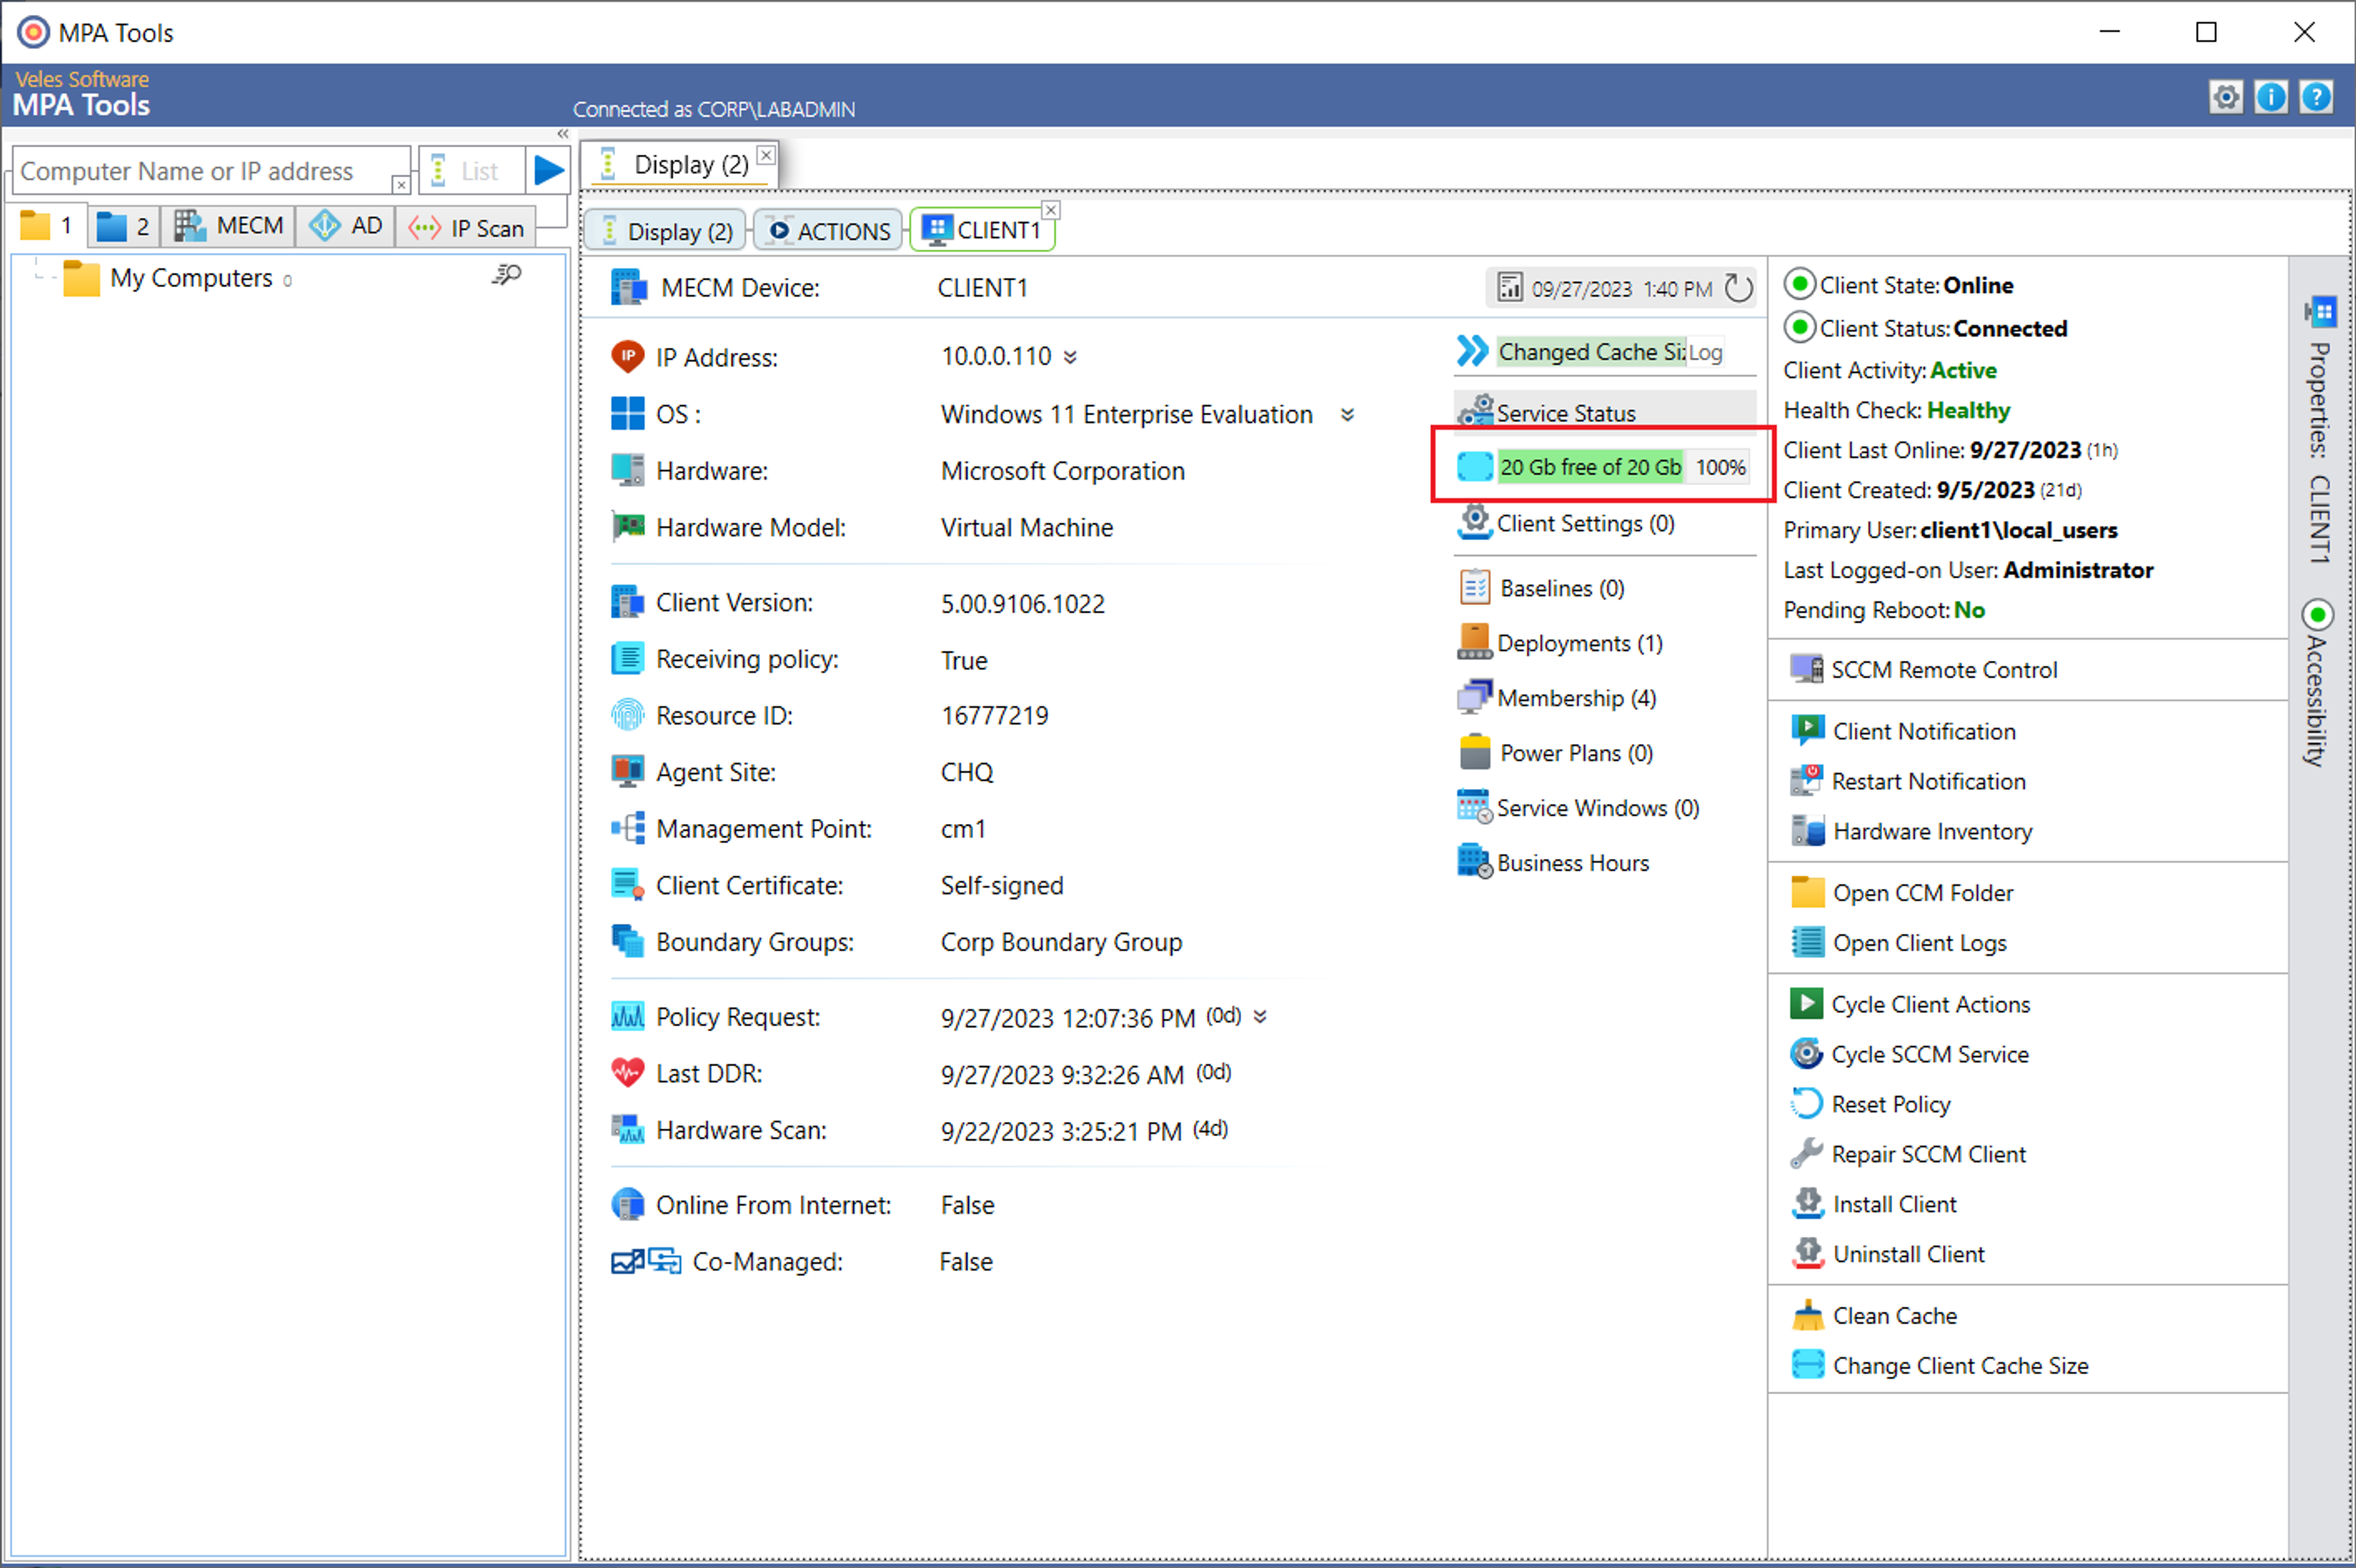
Task: Send Client Notification
Action: (x=1903, y=731)
